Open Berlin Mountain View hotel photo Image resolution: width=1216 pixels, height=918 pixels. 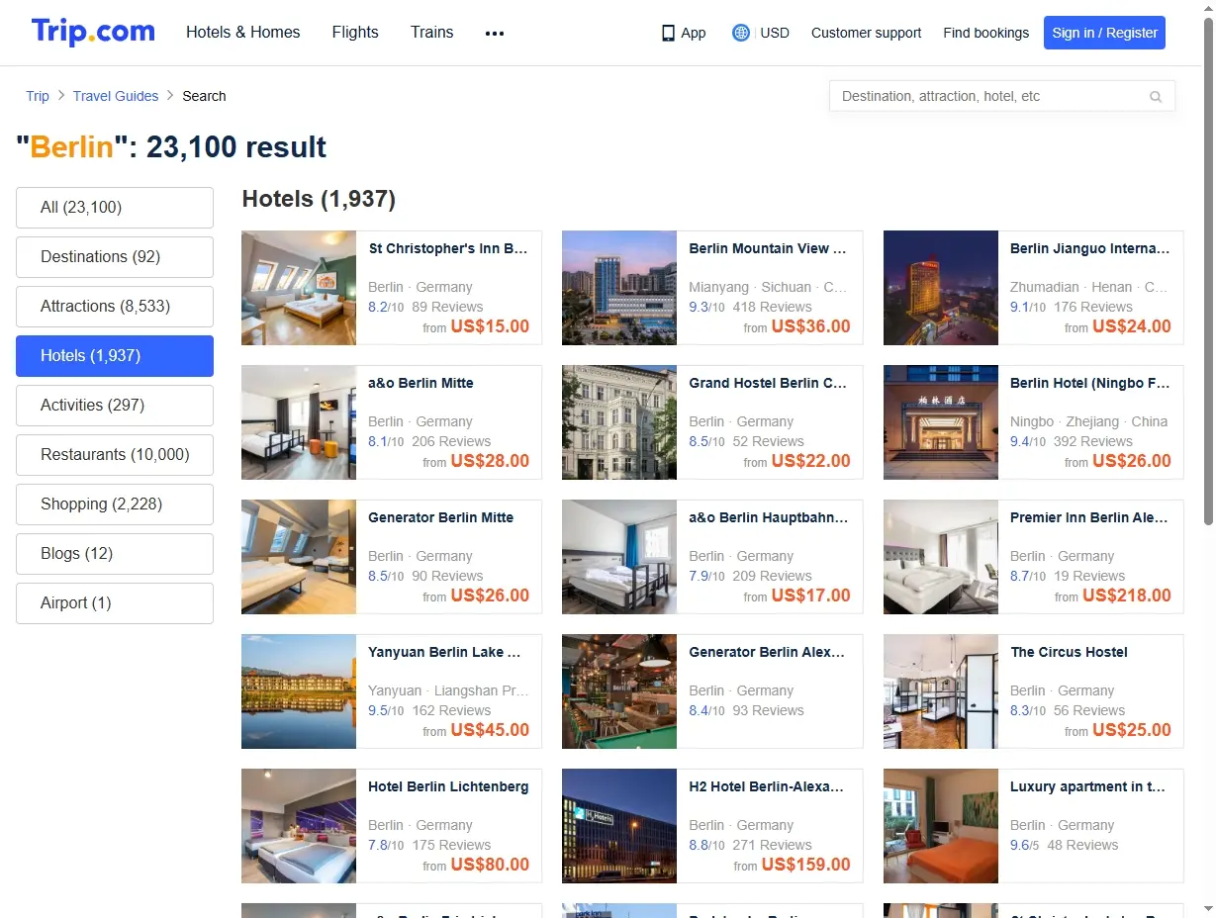[x=619, y=288]
